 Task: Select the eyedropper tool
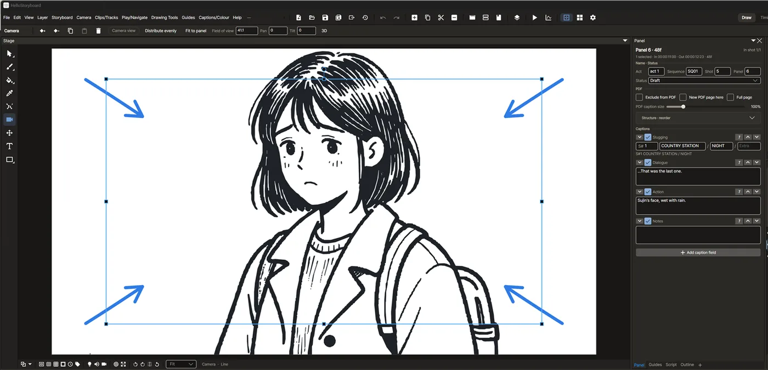coord(9,93)
